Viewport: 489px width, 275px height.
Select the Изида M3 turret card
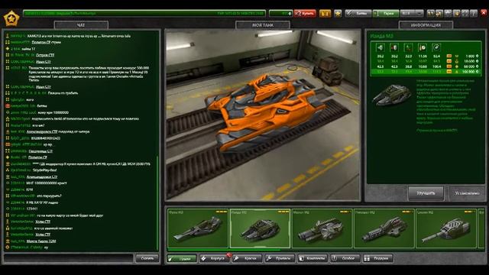(260, 228)
